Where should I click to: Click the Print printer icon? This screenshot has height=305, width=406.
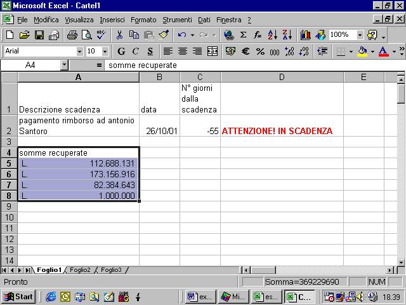coord(53,35)
